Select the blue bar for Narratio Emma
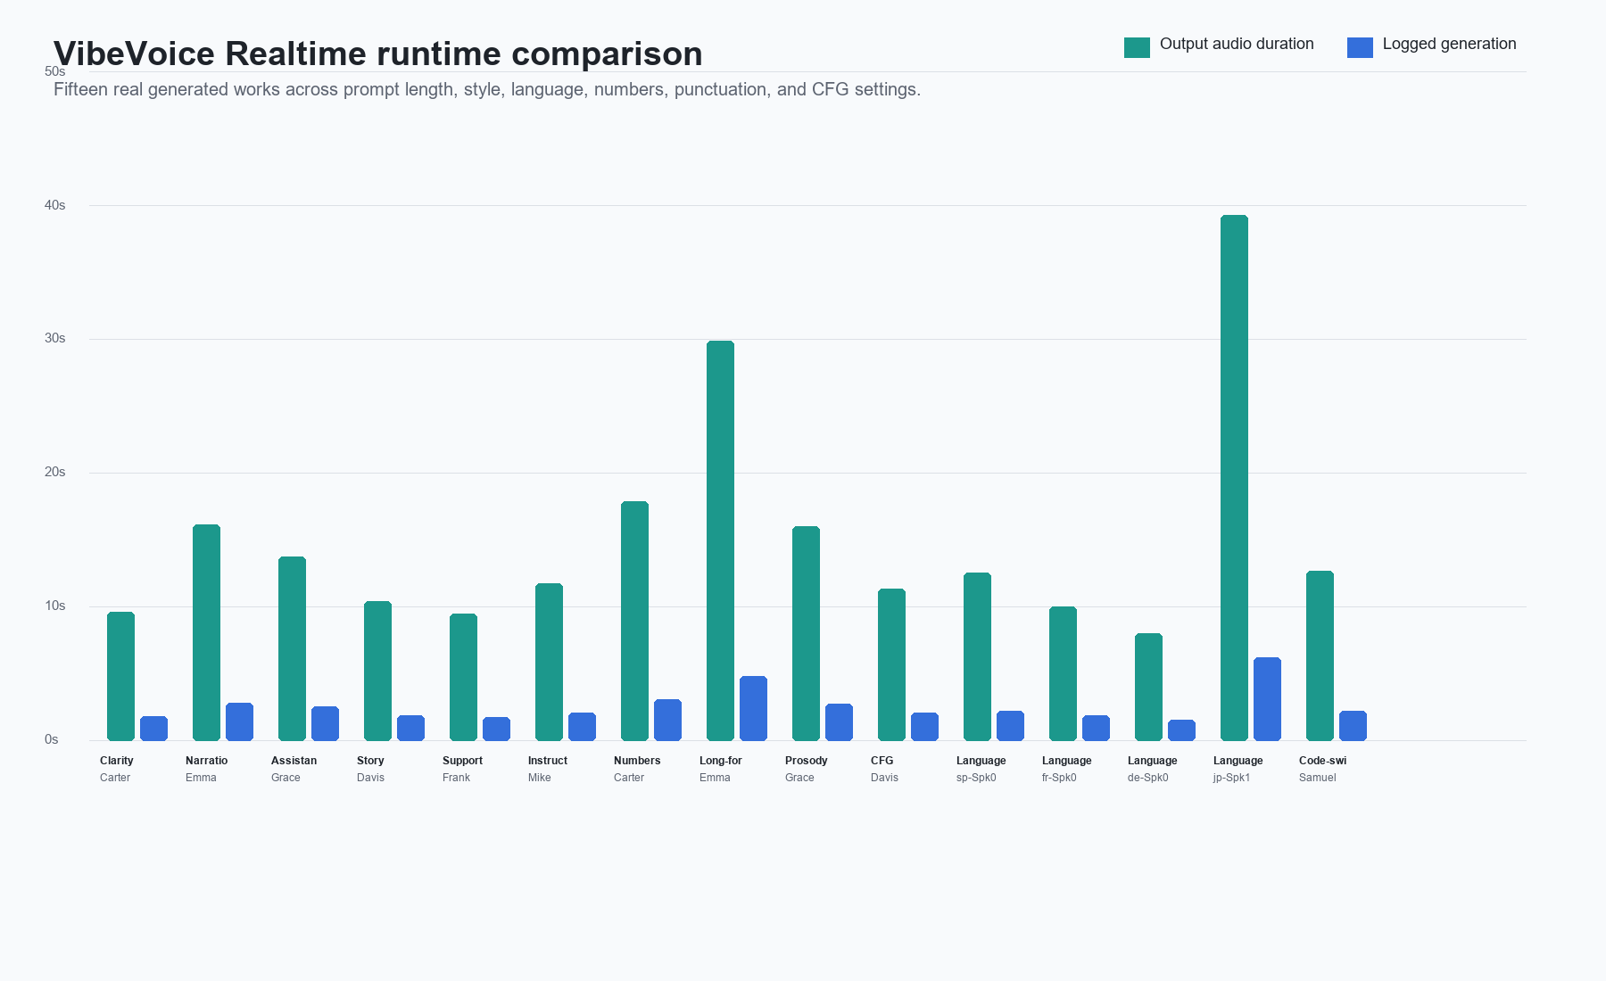1606x981 pixels. (x=239, y=721)
